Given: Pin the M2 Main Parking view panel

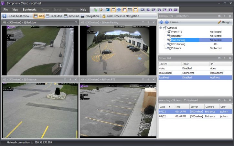Looking at the screenshot, I should pos(148,22).
